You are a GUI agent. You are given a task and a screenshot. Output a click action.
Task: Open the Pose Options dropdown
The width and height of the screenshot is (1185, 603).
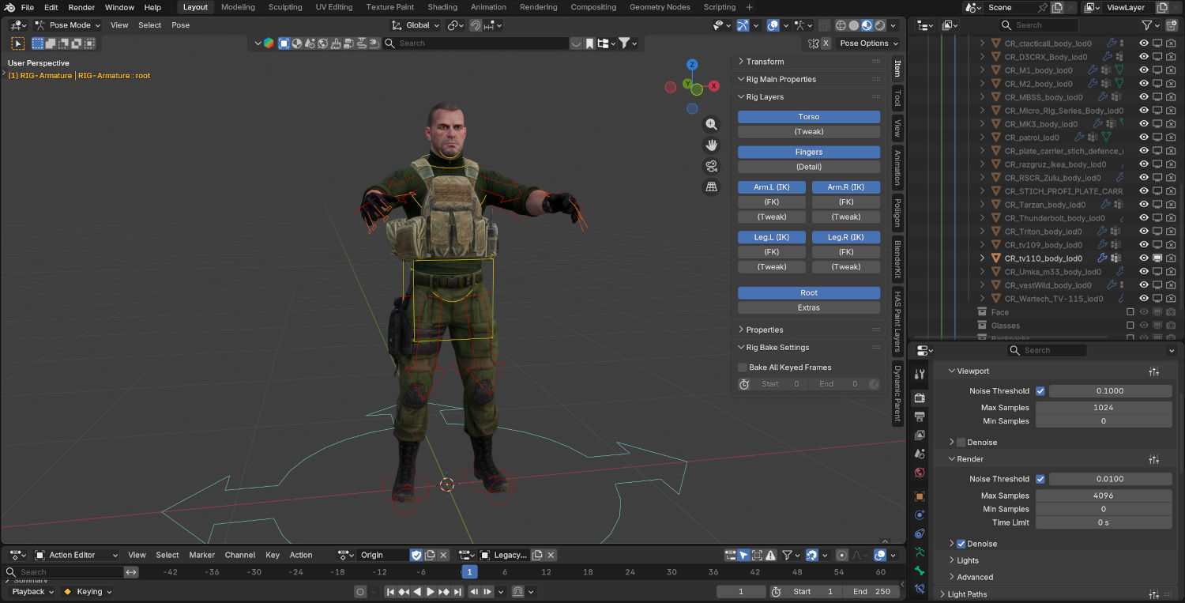tap(868, 43)
